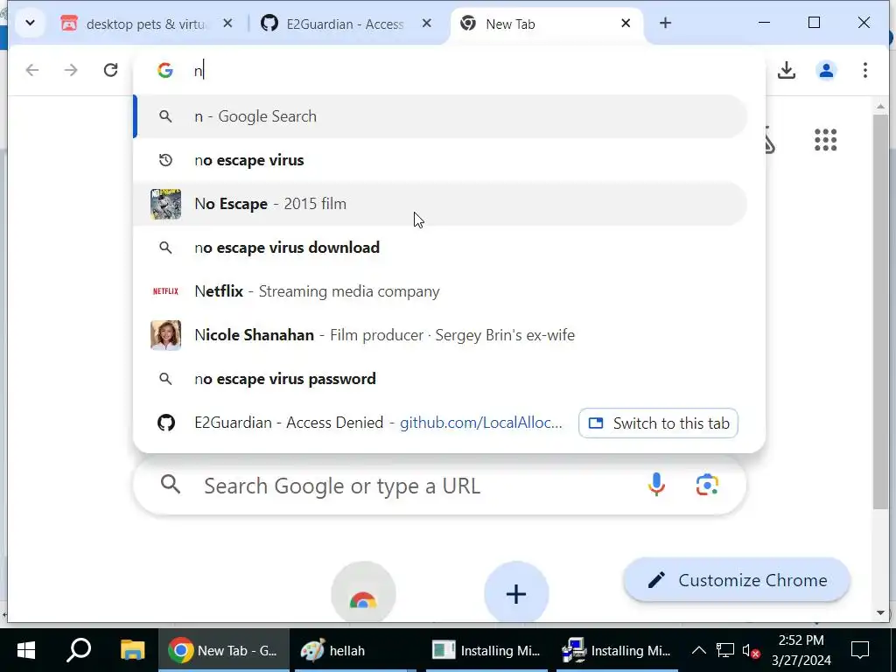Image resolution: width=896 pixels, height=672 pixels.
Task: Select 'No Escape - 2015 film' suggestion
Action: point(441,204)
